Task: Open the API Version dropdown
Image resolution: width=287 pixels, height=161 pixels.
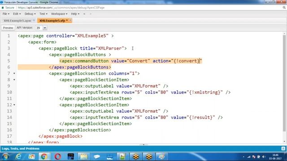Action: tap(45, 28)
